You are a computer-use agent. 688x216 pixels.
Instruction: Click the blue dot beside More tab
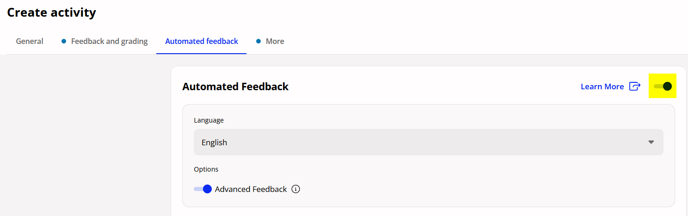[x=258, y=41]
